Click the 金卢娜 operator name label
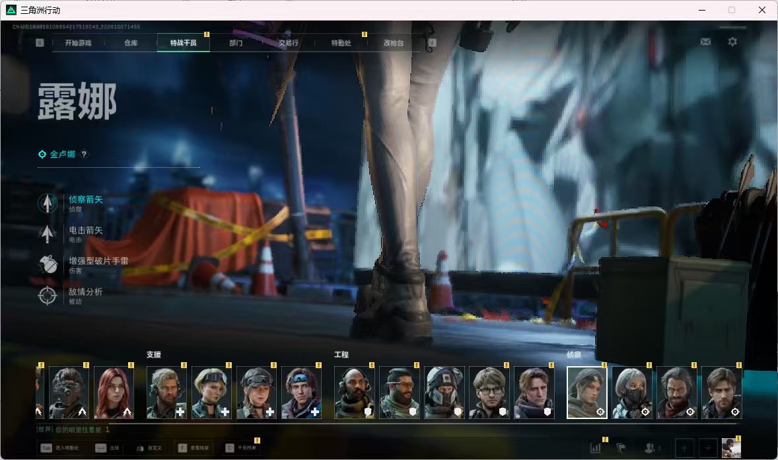 point(63,154)
